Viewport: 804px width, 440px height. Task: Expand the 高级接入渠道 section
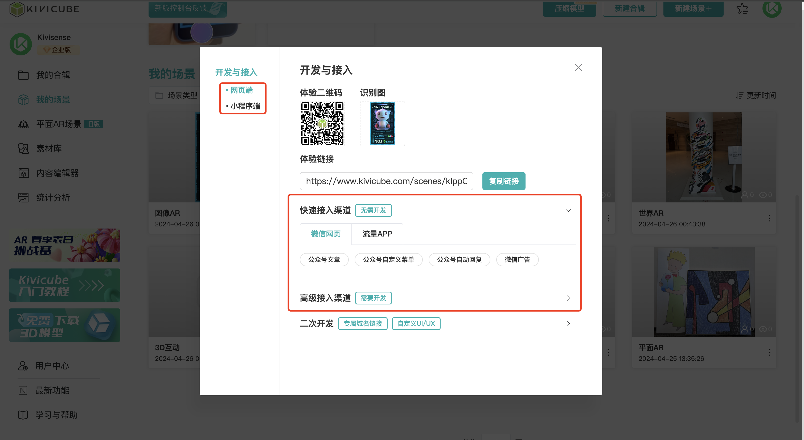[568, 298]
